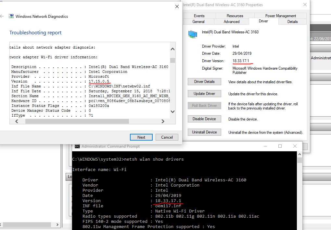Switch to the Details tab

coord(292,22)
